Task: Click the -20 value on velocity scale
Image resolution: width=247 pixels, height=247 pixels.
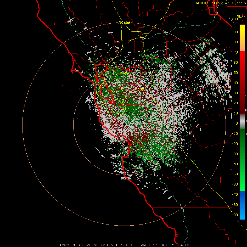Action: [235, 144]
